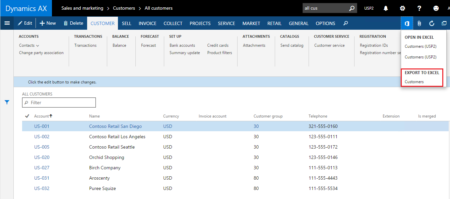This screenshot has width=450, height=199.
Task: Switch to the GENERAL tab
Action: 299,23
